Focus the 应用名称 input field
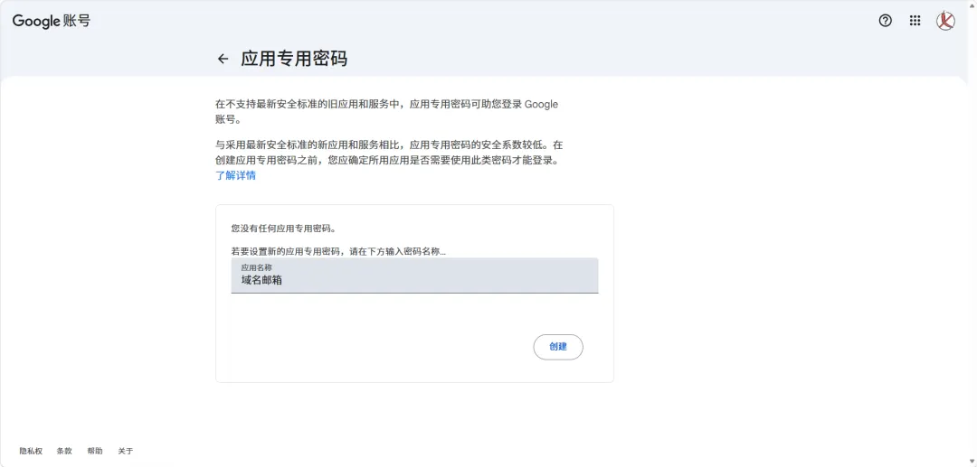977x467 pixels. coord(414,276)
